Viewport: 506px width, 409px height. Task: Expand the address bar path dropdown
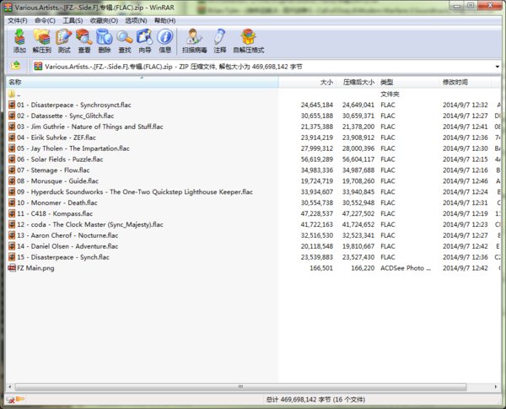click(x=498, y=67)
